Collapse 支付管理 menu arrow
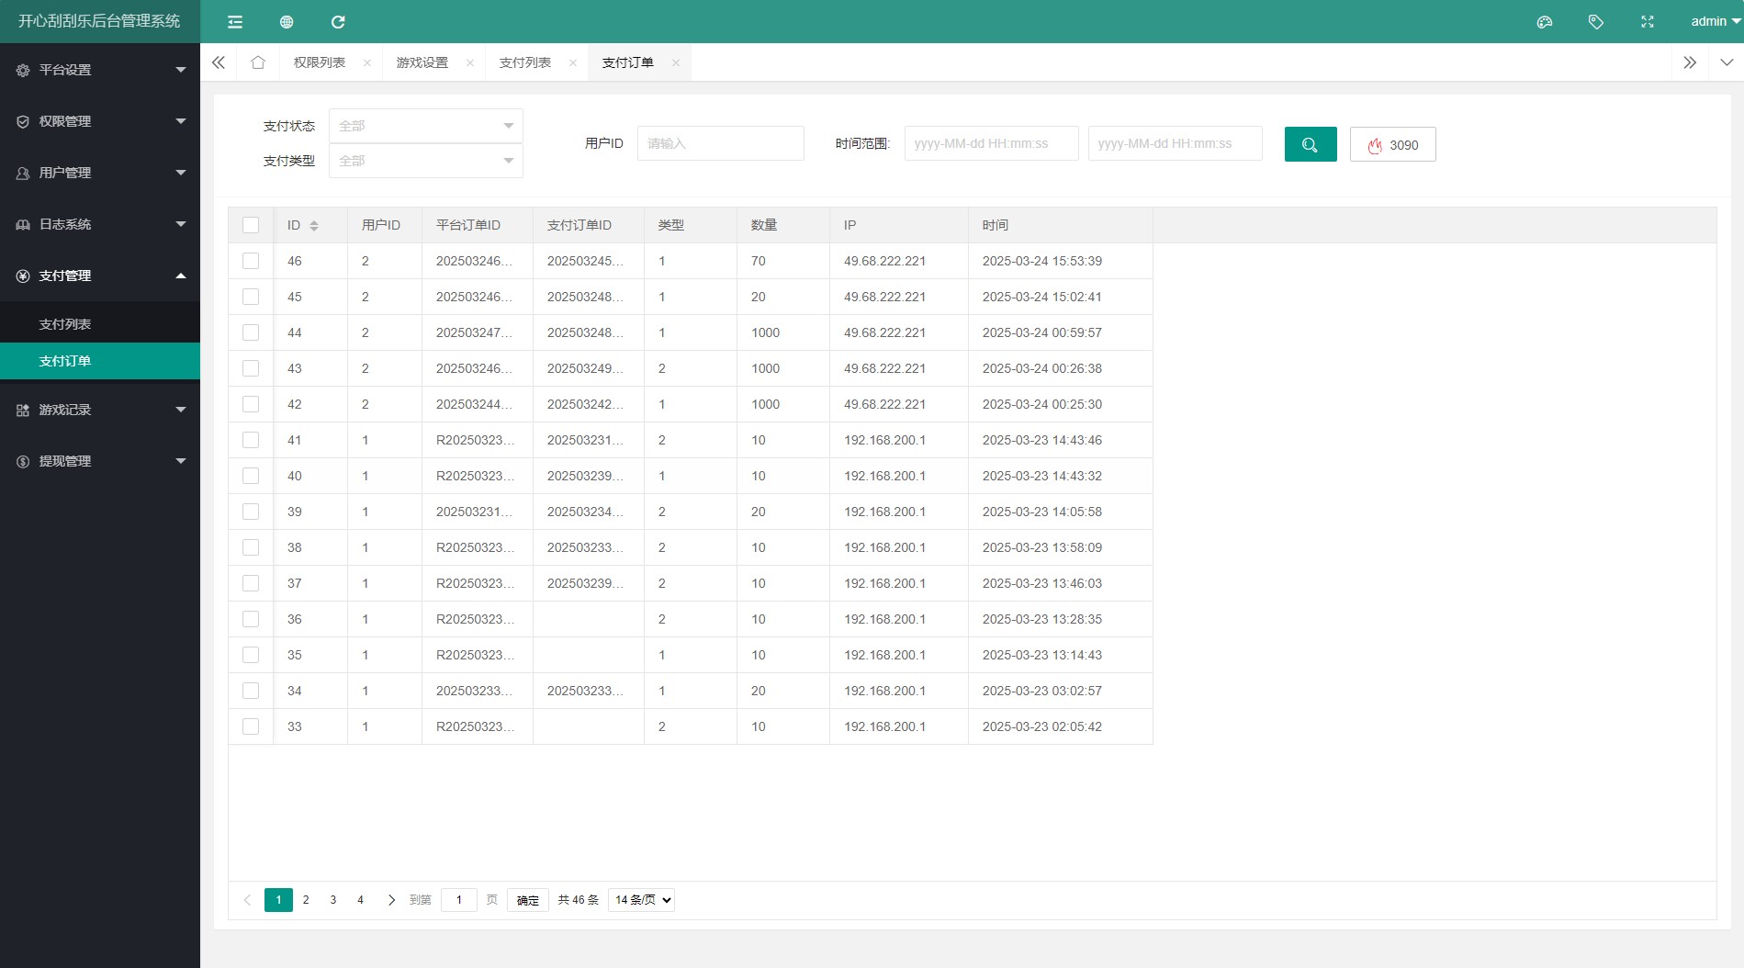The height and width of the screenshot is (968, 1744). 181,276
